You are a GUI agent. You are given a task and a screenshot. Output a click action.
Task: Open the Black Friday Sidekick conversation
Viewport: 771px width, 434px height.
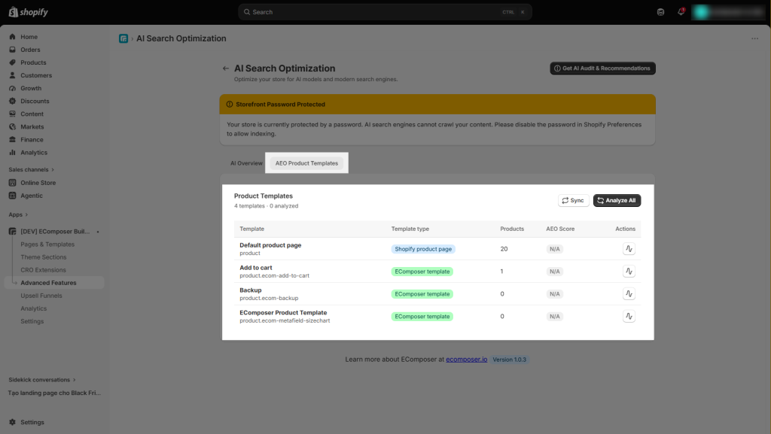(x=54, y=393)
